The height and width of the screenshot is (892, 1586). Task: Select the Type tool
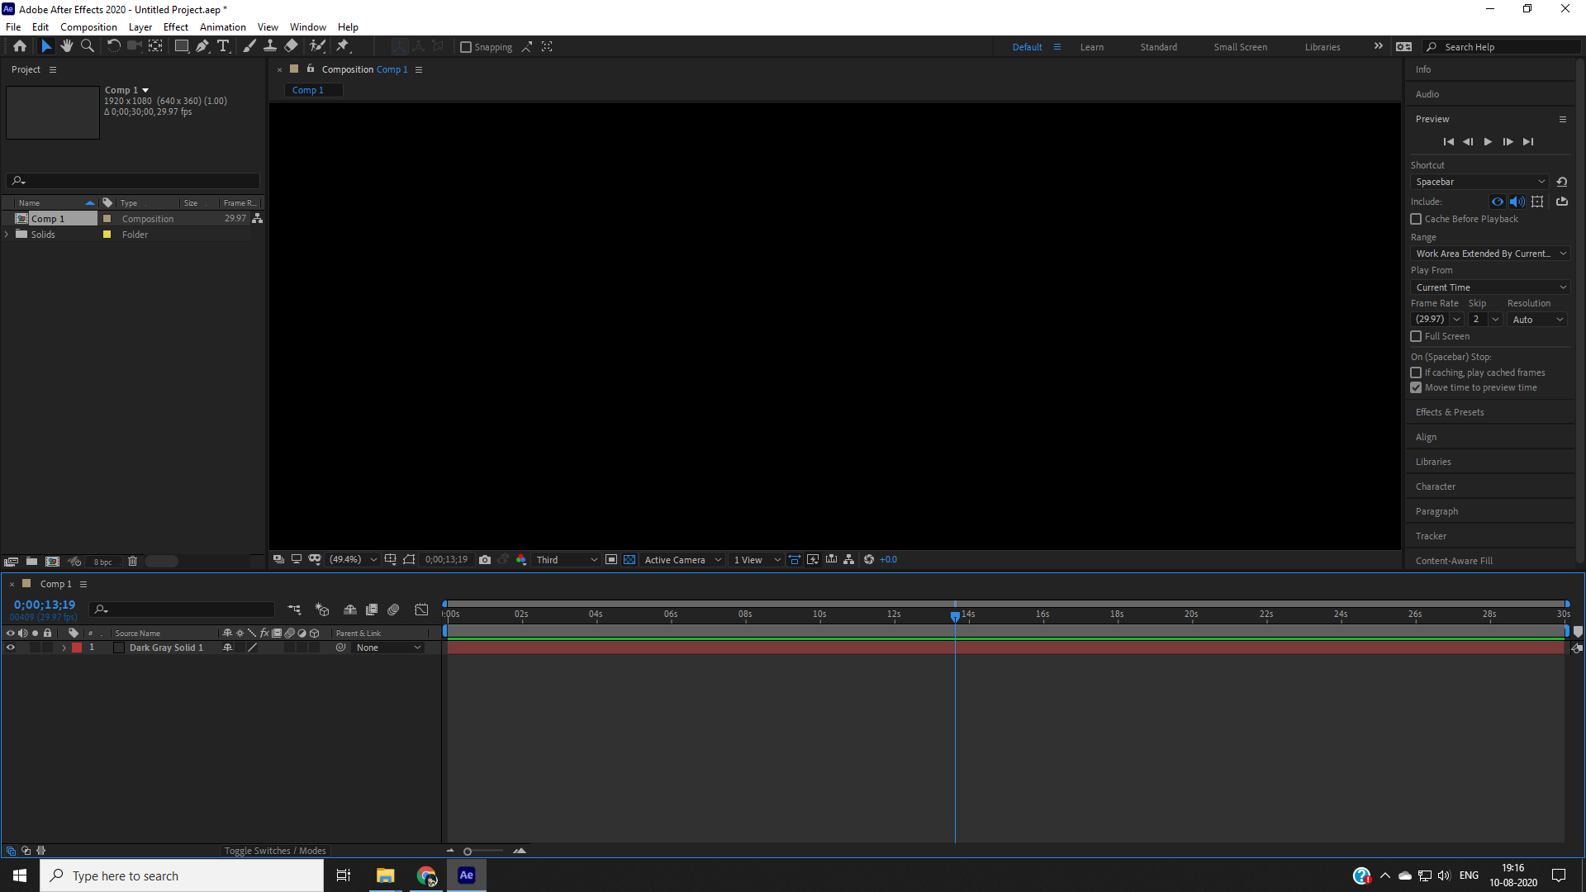point(223,46)
